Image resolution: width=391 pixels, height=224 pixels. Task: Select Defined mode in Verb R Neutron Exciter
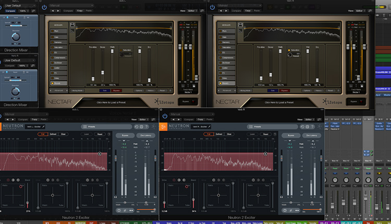pyautogui.click(x=219, y=134)
